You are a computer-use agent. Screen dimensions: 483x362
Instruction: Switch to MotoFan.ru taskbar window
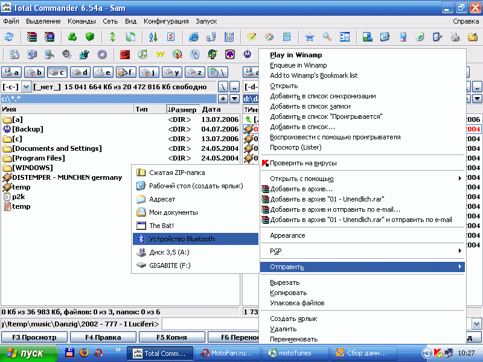point(228,353)
